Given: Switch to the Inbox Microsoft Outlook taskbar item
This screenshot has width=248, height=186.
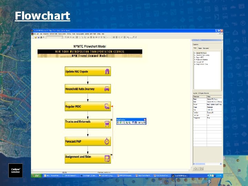Looking at the screenshot, I should coord(52,176).
